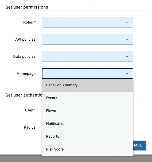Click the Radius label
The width and height of the screenshot is (152, 162).
click(30, 127)
